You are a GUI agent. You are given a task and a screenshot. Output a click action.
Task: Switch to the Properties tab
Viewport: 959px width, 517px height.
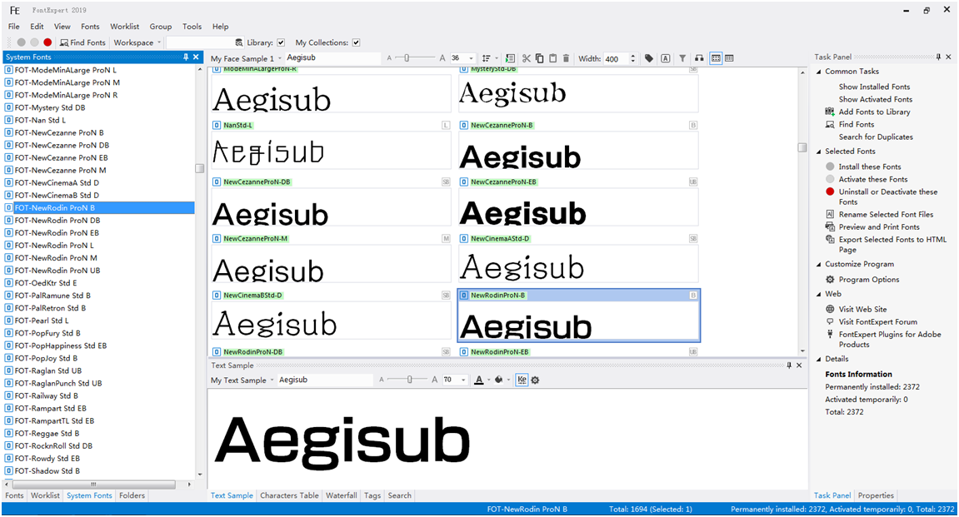876,495
